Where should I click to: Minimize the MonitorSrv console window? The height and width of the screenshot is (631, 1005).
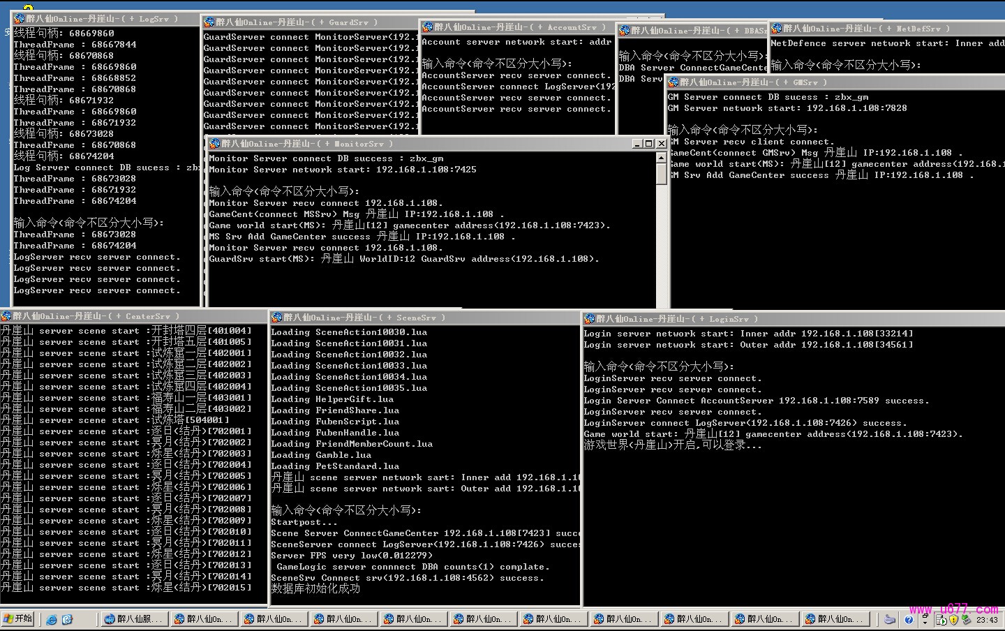click(637, 144)
